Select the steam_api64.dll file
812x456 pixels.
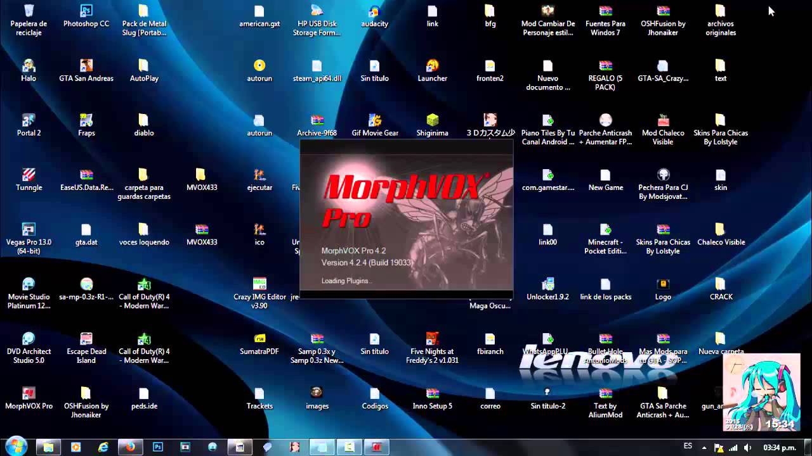[x=317, y=71]
